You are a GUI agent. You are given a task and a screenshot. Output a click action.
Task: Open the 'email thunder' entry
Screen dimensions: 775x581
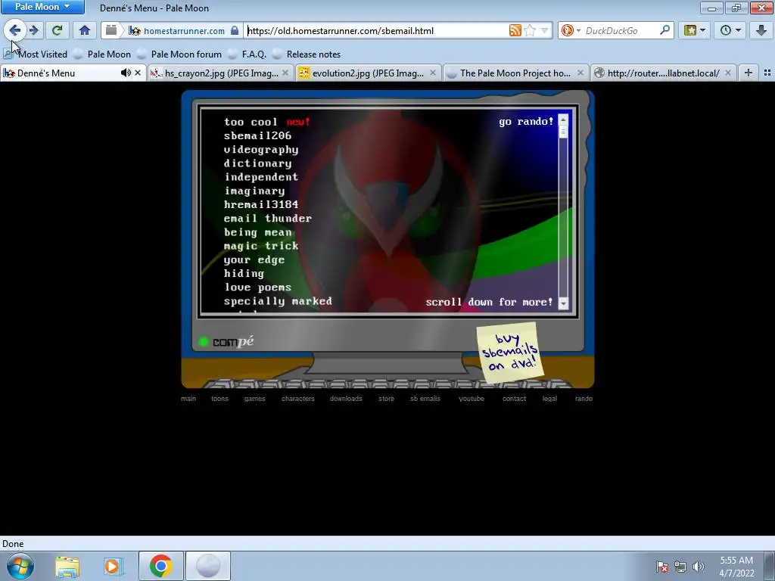[268, 218]
